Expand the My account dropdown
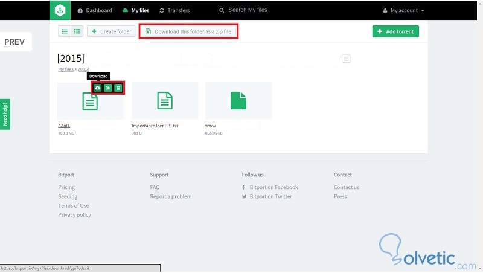483x273 pixels. (403, 10)
